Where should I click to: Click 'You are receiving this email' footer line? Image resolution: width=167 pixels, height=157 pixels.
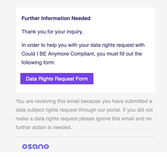[47, 101]
